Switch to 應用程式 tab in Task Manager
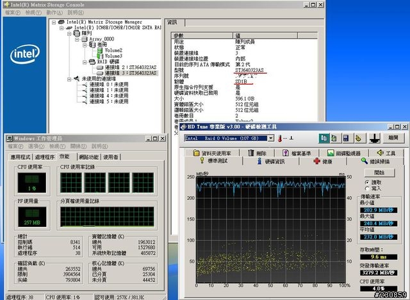The image size is (410, 300). (x=20, y=157)
